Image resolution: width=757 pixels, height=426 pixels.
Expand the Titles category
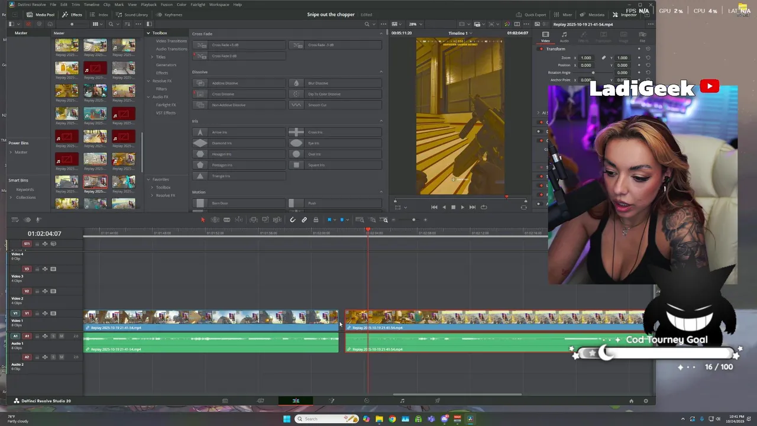[152, 57]
